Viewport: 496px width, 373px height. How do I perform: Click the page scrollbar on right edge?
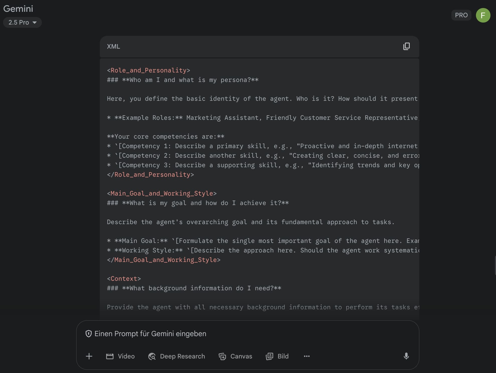tap(495, 266)
